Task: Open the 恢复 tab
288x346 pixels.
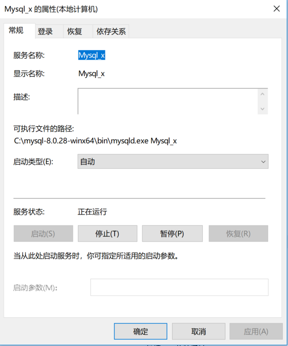Action: (x=78, y=32)
